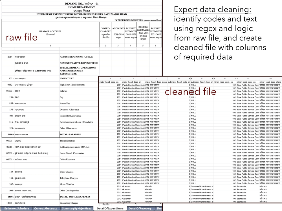The height and width of the screenshot is (211, 282).
Task: Click right unhide arrow at left of column AE header
Action: [x=214, y=78]
